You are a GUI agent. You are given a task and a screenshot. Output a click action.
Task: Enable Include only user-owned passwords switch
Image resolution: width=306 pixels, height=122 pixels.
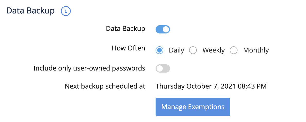[x=163, y=68]
